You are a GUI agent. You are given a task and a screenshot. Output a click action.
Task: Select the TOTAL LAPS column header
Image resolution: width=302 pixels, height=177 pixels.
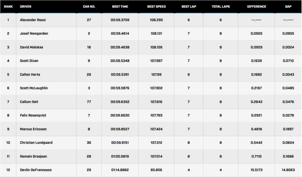pyautogui.click(x=221, y=6)
